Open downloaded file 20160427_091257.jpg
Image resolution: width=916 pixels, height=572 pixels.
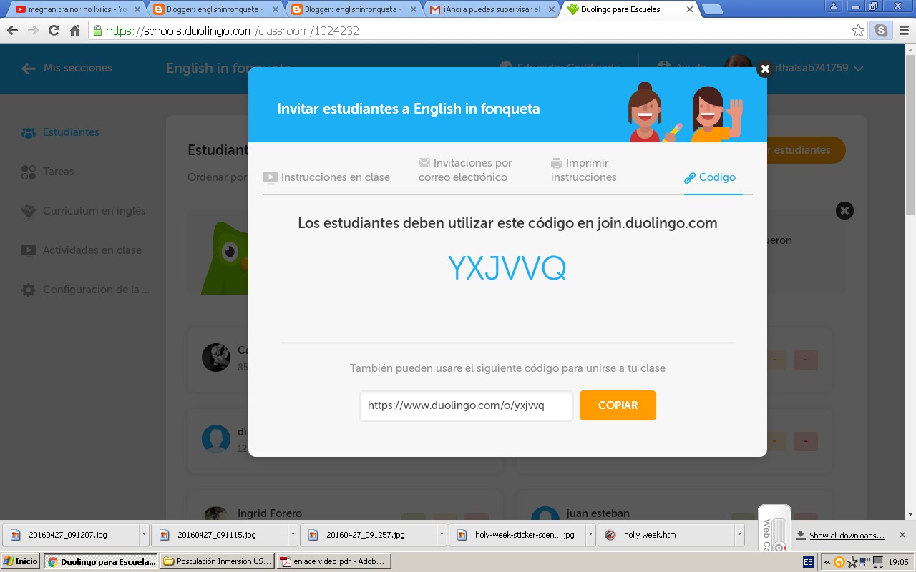pyautogui.click(x=367, y=535)
